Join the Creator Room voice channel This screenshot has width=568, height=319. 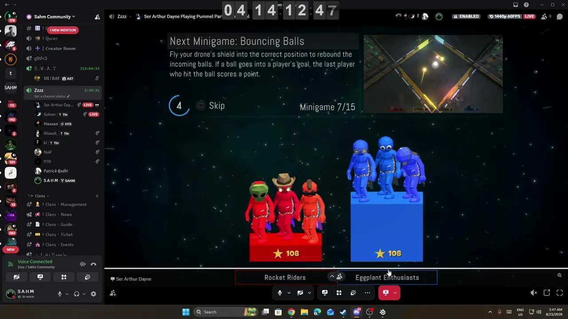[63, 48]
